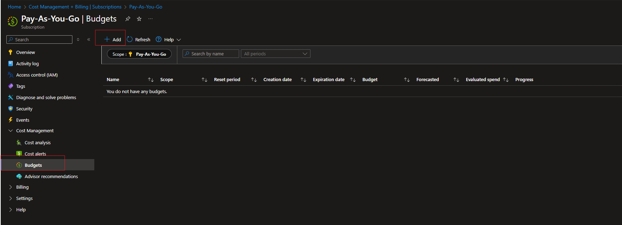622x225 pixels.
Task: Click the "Subscription" label under the title
Action: (x=33, y=27)
